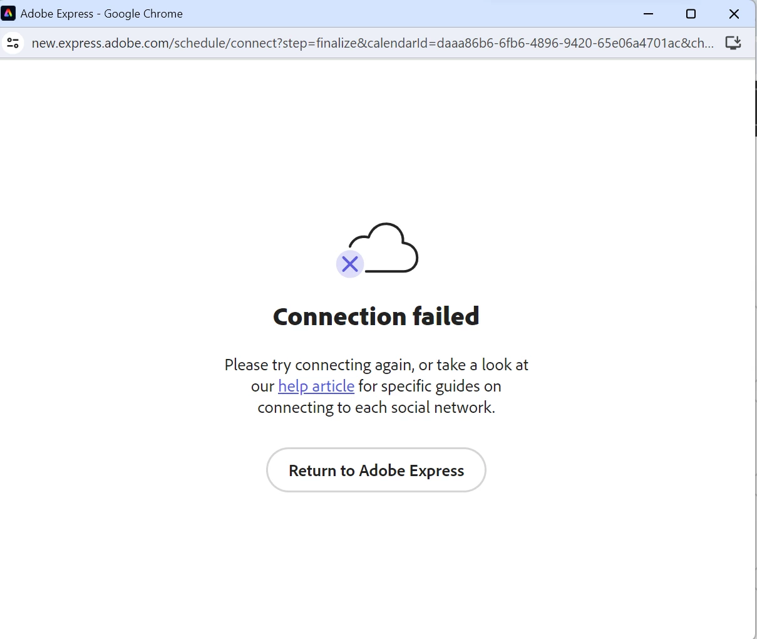Minimize the Adobe Express Chrome window
757x639 pixels.
(x=649, y=14)
